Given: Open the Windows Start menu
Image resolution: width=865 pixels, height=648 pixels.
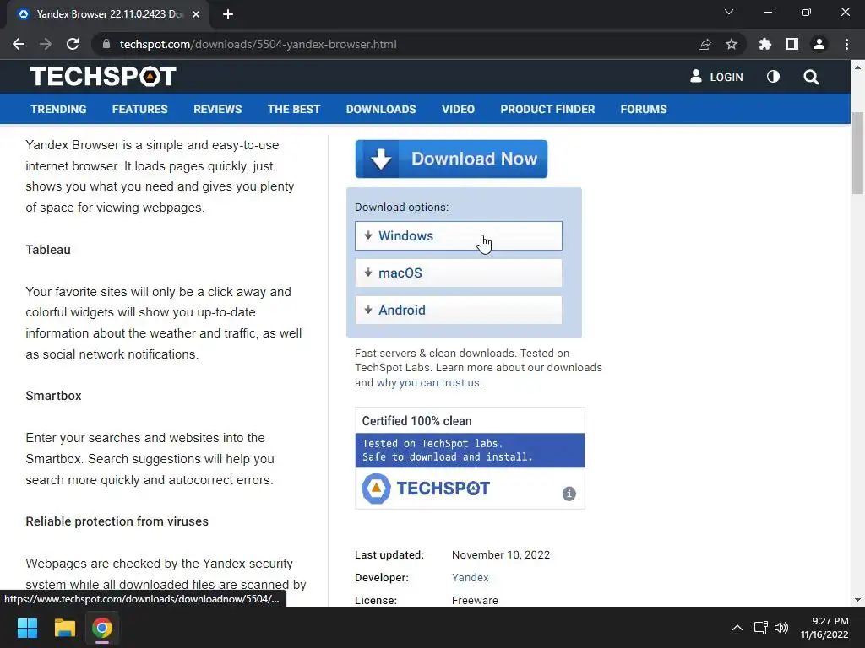Looking at the screenshot, I should tap(27, 628).
